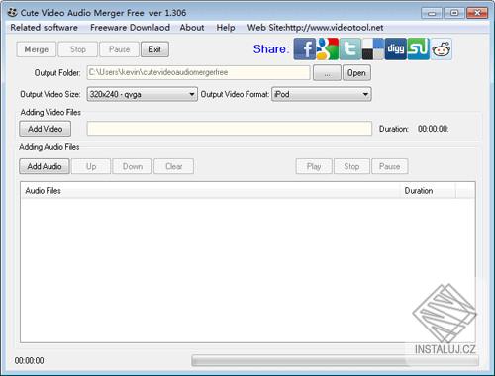Click the top toolbar Stop button
This screenshot has height=376, width=495.
pos(78,49)
